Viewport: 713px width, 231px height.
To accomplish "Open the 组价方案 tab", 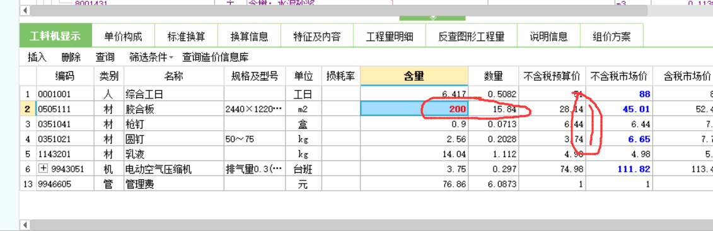I will pos(612,37).
